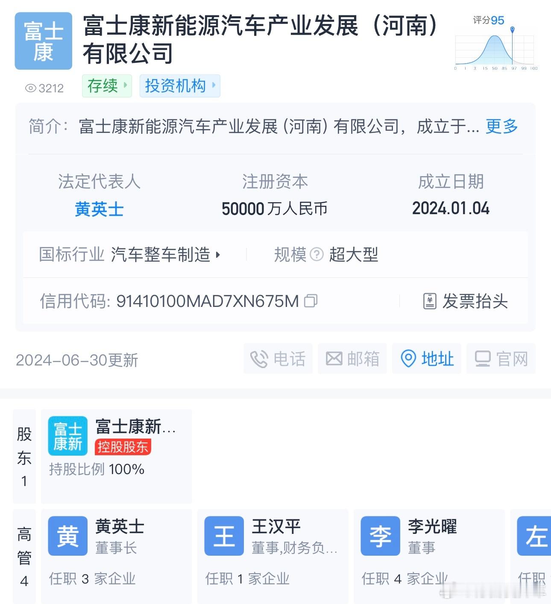Screen dimensions: 551x604
Task: Open executive card 王汉平
Action: [x=273, y=556]
